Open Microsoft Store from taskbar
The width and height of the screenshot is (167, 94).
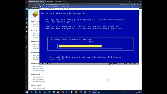tap(58, 92)
